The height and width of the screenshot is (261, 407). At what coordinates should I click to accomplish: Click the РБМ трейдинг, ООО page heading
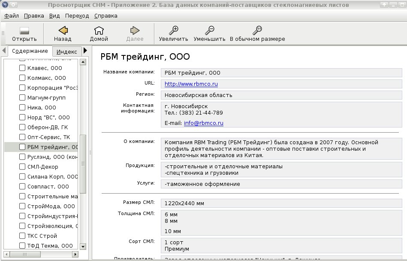pos(145,57)
